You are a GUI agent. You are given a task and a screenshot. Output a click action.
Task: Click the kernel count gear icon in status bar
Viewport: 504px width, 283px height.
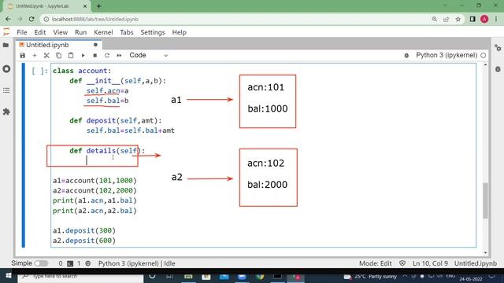coord(88,263)
